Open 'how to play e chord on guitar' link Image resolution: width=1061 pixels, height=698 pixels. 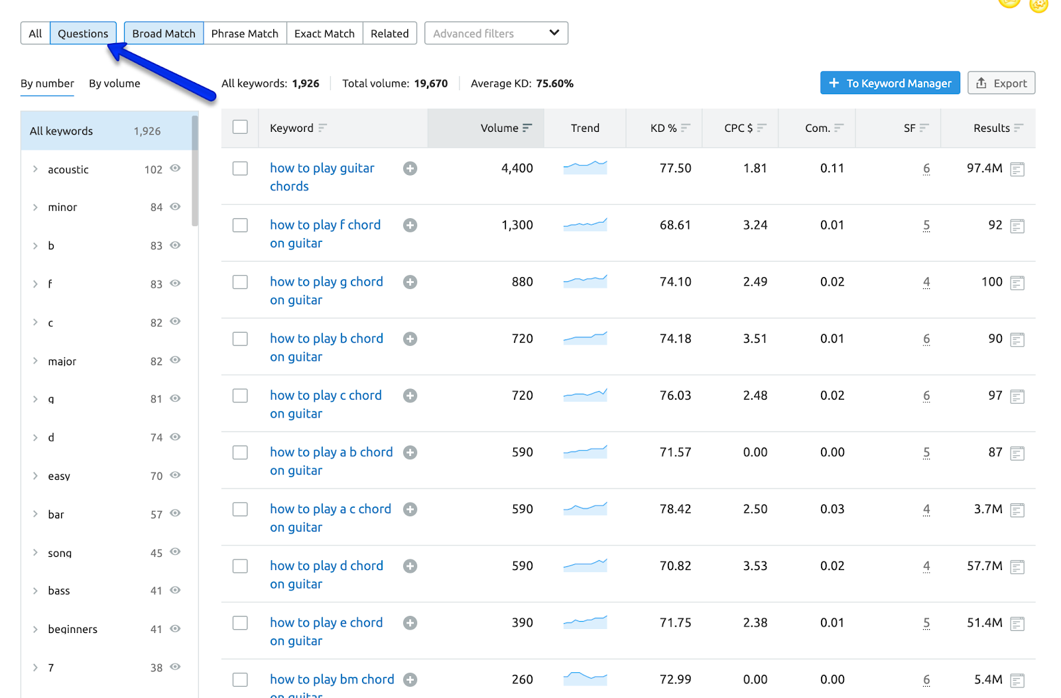326,632
